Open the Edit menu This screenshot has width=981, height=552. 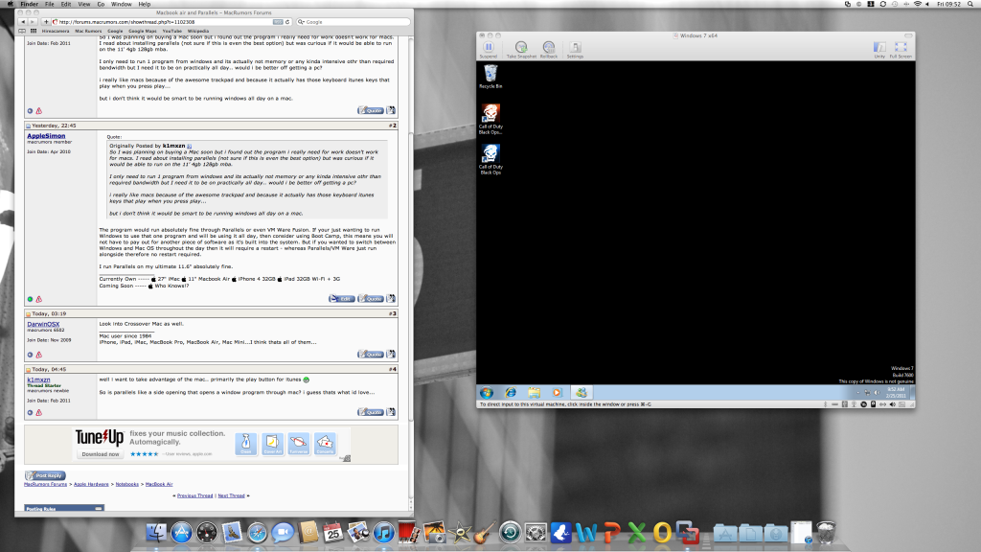pos(66,4)
